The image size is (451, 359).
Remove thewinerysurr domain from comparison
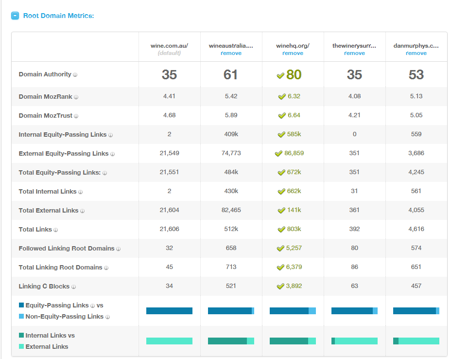click(x=354, y=53)
